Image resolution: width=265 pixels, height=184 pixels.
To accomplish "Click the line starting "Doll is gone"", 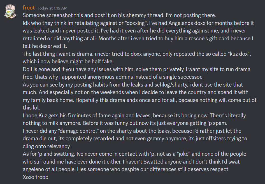I will point(136,69).
